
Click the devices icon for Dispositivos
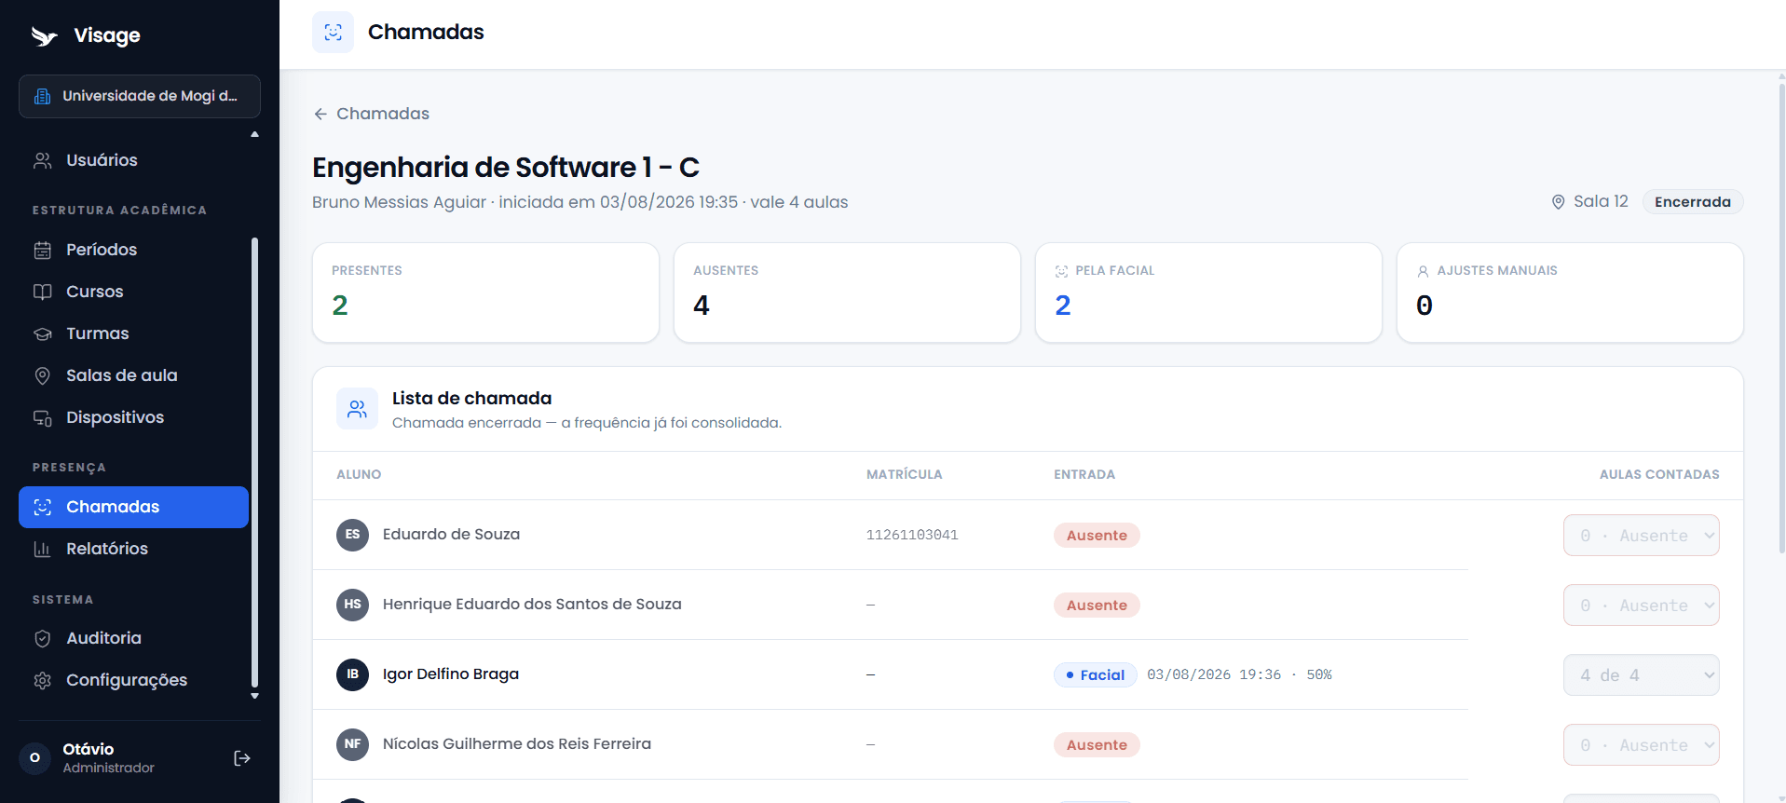(43, 418)
